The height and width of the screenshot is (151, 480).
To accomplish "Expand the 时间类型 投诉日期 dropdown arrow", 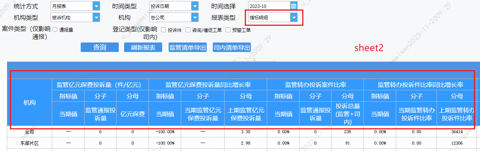I will point(195,6).
